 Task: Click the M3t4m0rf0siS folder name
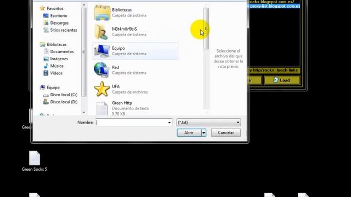click(x=124, y=29)
